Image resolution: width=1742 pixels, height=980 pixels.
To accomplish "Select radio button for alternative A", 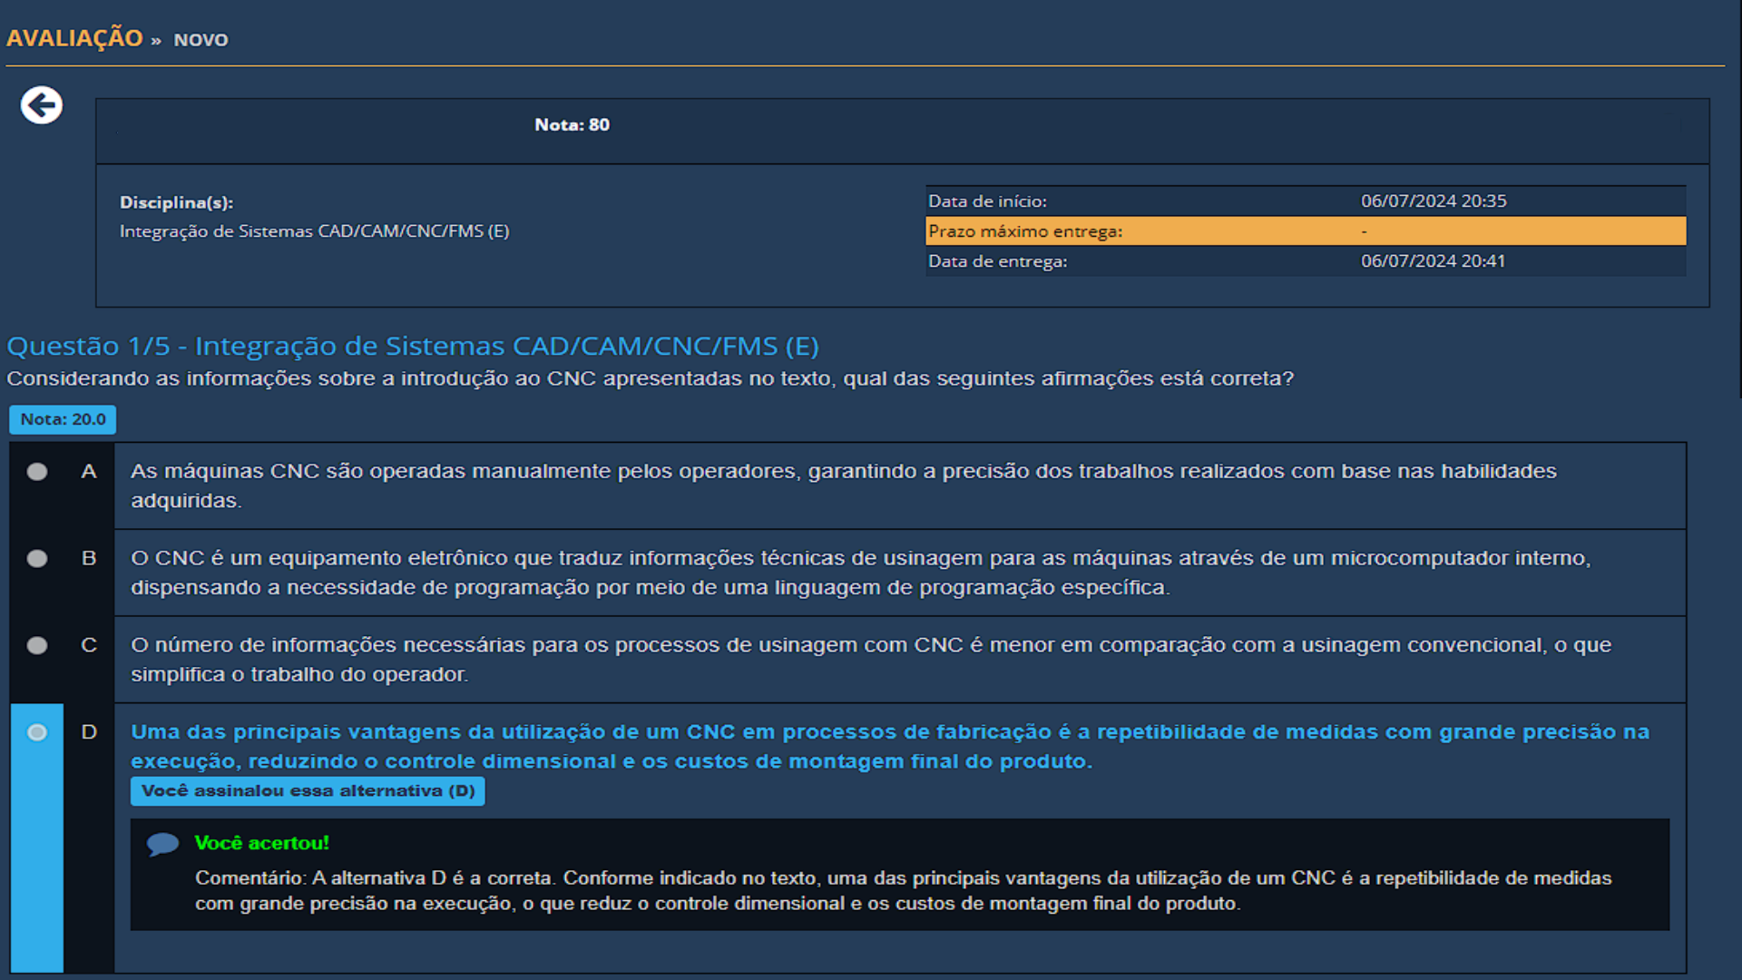I will (37, 471).
